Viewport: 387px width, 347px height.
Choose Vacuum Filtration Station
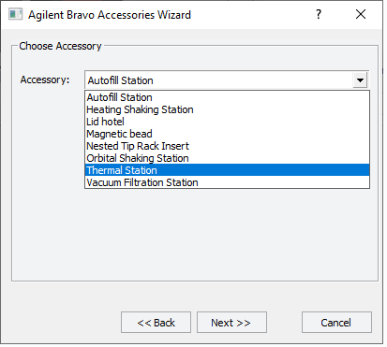pos(227,182)
